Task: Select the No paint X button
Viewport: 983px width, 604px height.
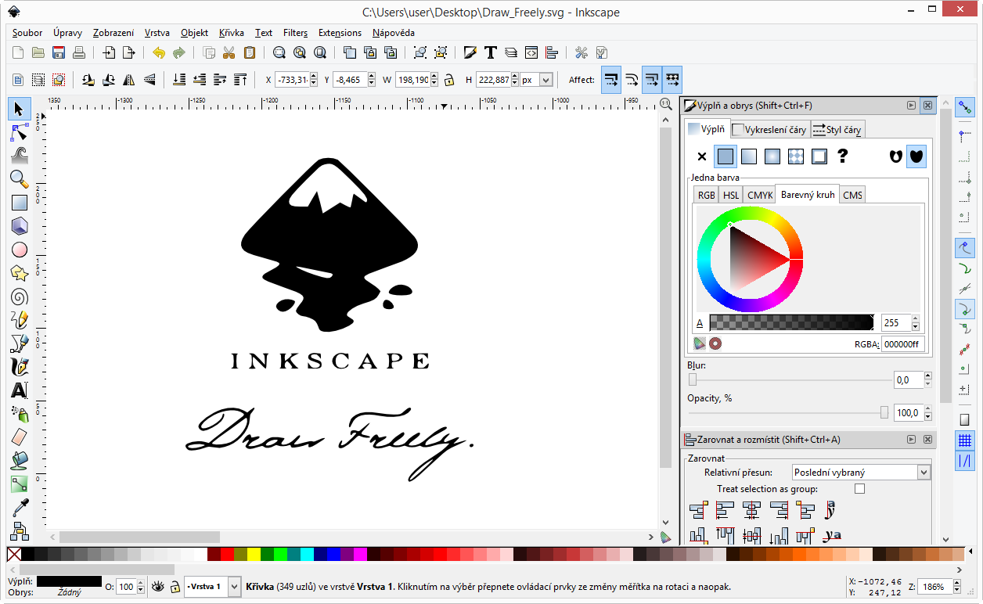Action: click(702, 156)
